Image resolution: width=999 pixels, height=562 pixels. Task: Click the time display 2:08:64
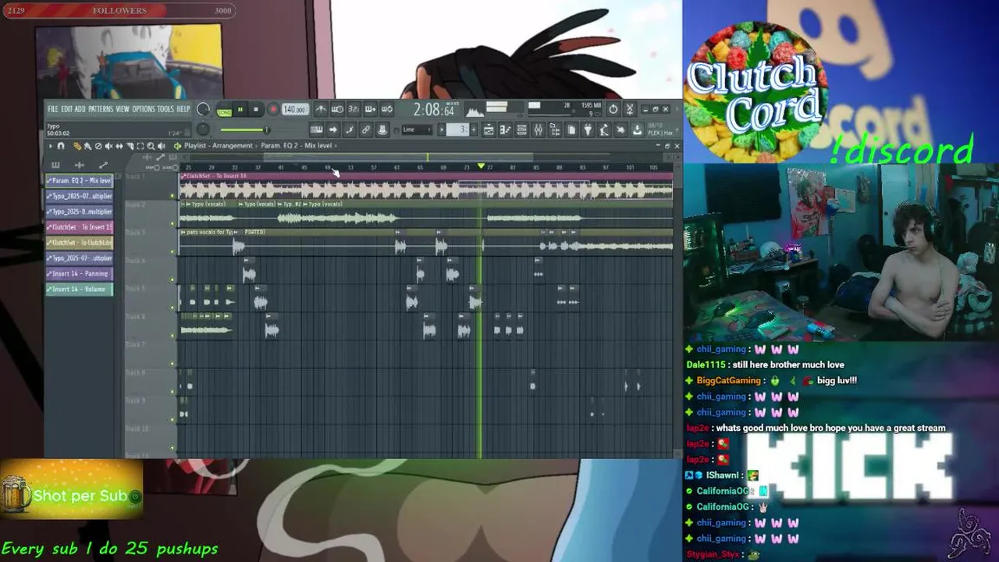(x=435, y=110)
